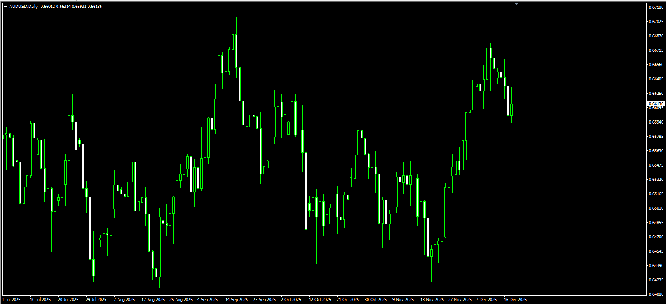The image size is (666, 304).
Task: Click the 0.65010 price scale label
Action: (x=656, y=208)
